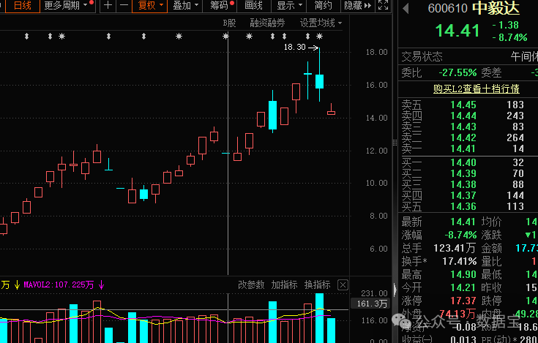Zoom out chart with minus button

(124, 6)
